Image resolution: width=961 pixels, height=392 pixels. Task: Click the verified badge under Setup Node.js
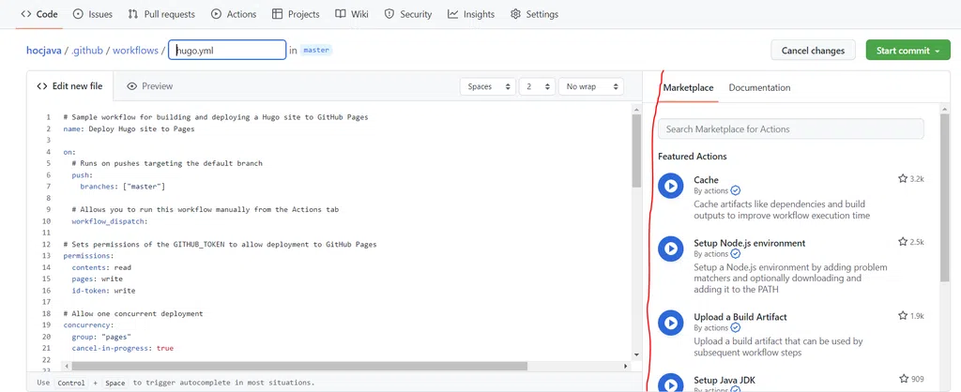click(736, 253)
